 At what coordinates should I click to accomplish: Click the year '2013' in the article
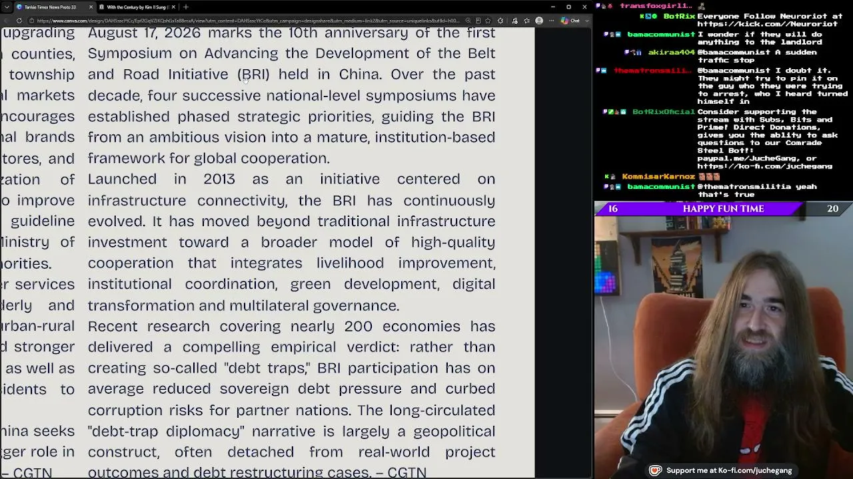(x=219, y=179)
